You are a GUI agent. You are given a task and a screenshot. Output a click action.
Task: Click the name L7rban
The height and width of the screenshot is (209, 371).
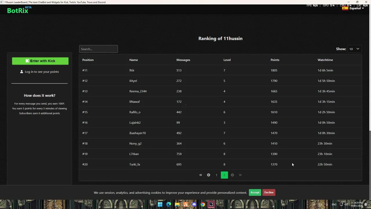coord(134,154)
